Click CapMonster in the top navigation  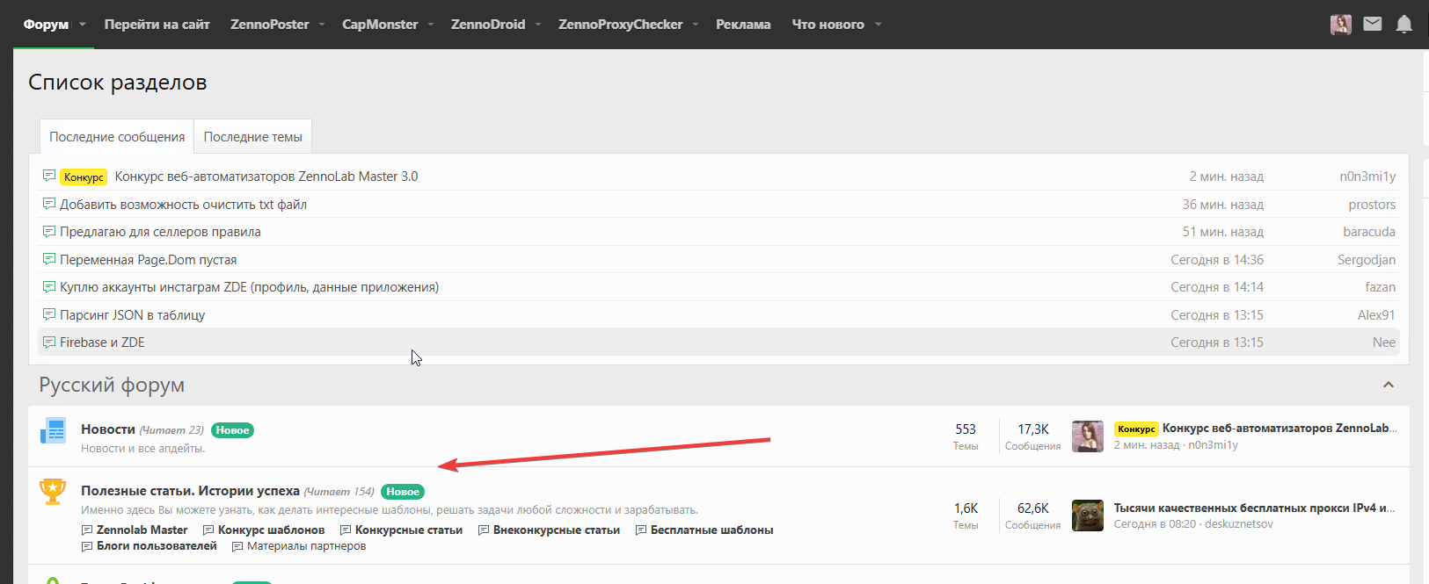tap(380, 25)
